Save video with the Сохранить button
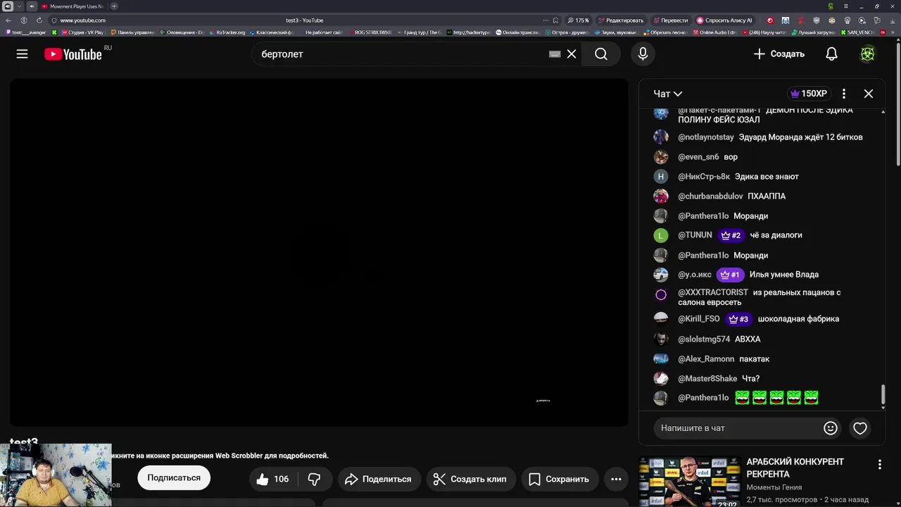The height and width of the screenshot is (507, 901). point(559,479)
